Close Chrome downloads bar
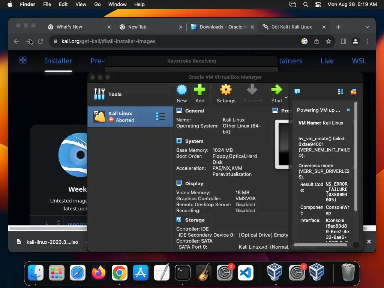Viewport: 384px width, 288px height. pyautogui.click(x=369, y=242)
